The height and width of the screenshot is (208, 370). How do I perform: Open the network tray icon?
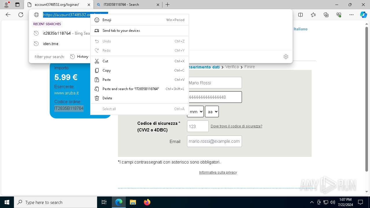(326, 202)
